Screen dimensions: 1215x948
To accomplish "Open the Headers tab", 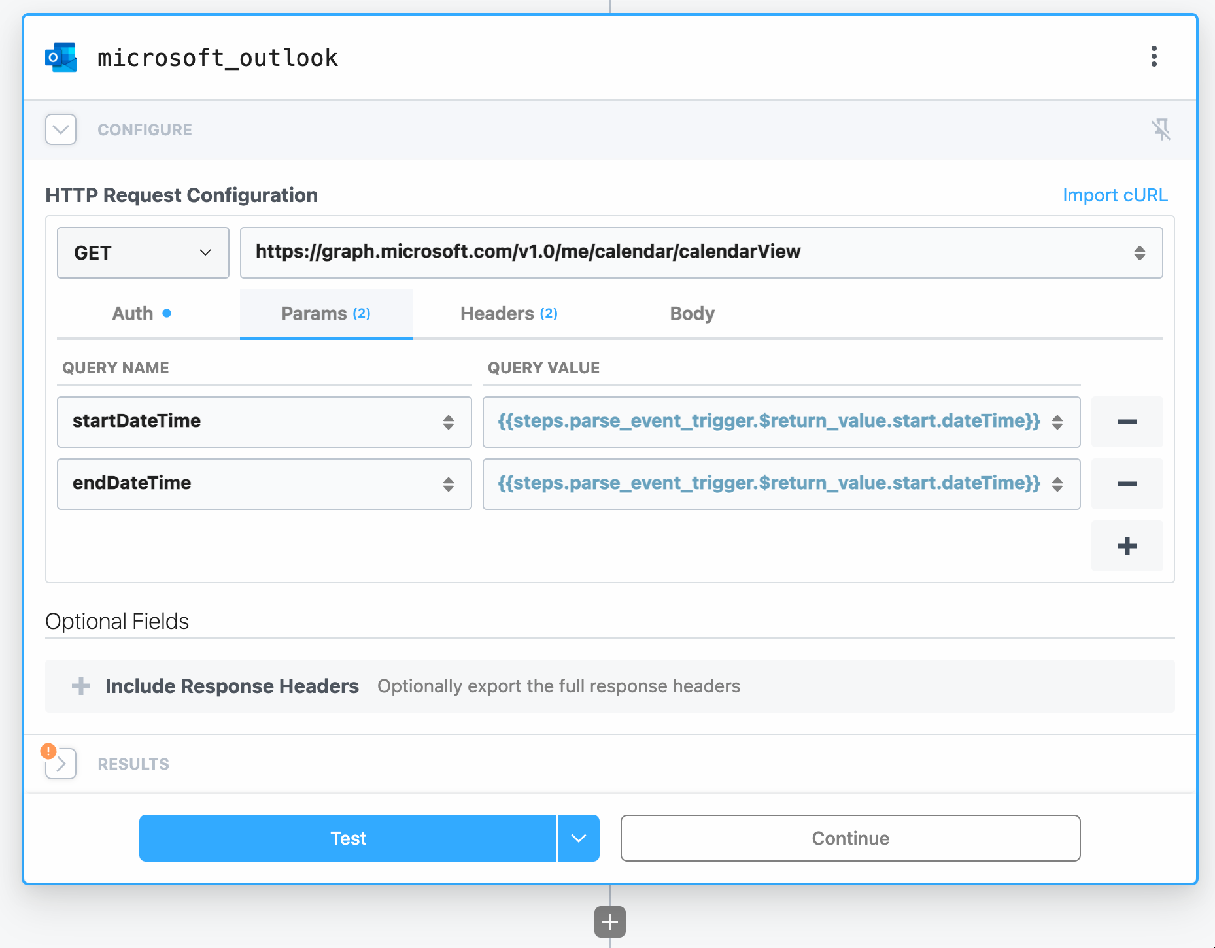I will [509, 314].
